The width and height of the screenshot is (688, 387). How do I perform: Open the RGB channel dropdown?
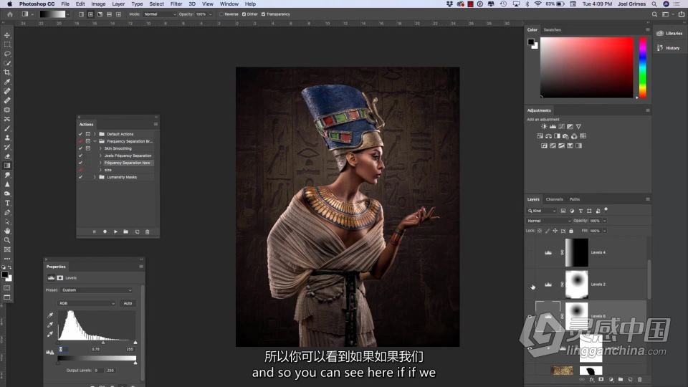(87, 303)
